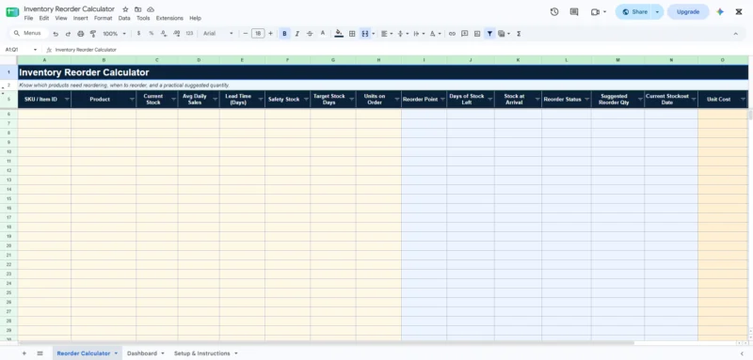Click the undo arrow in toolbar
Viewport: 753px width, 360px height.
[x=56, y=34]
